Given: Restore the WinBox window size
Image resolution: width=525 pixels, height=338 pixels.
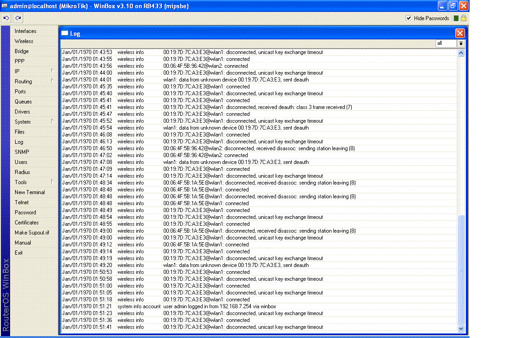Looking at the screenshot, I should tap(453, 5).
